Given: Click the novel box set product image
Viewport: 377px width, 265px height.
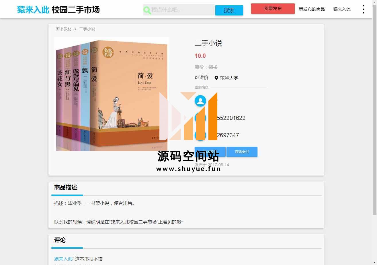Looking at the screenshot, I should (x=112, y=94).
